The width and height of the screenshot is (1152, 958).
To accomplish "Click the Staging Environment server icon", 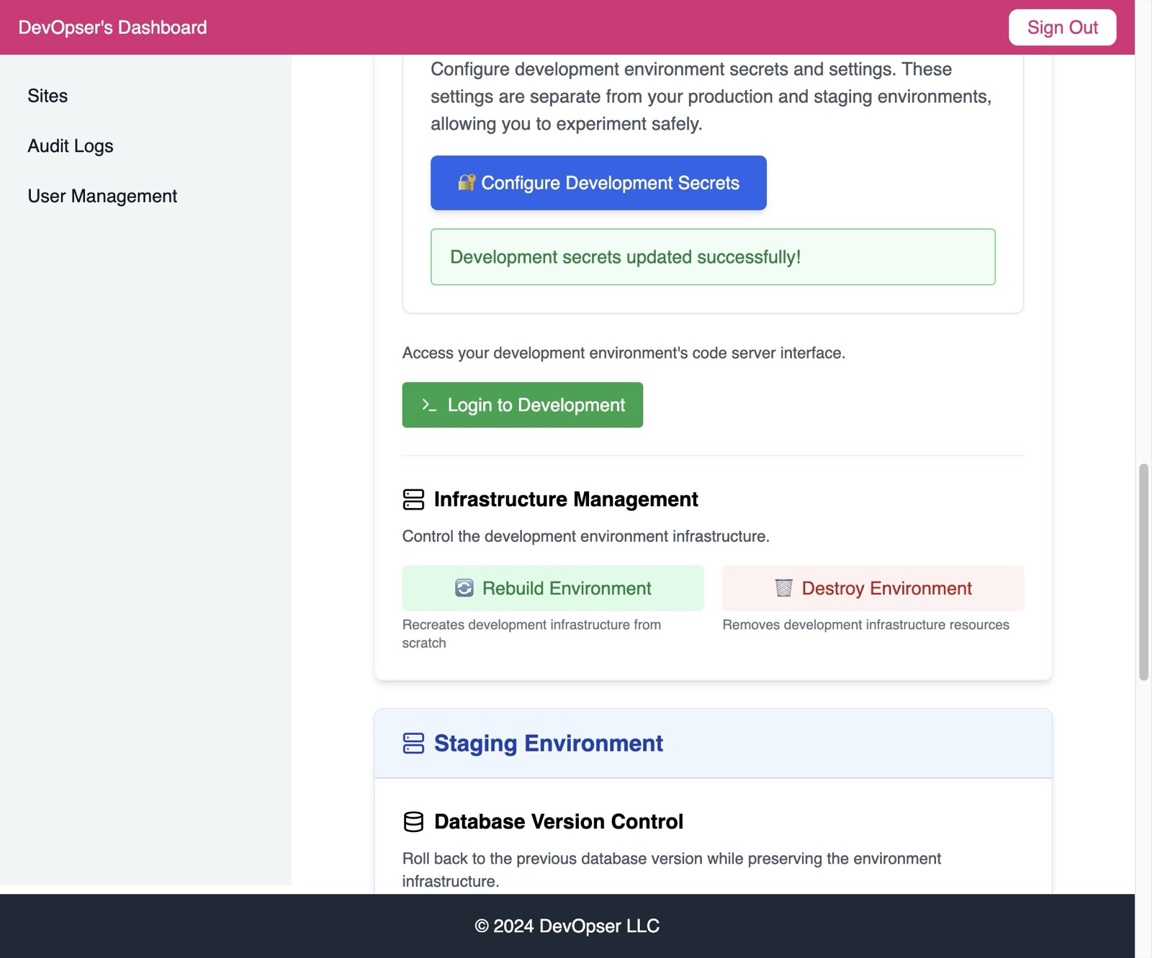I will coord(413,744).
